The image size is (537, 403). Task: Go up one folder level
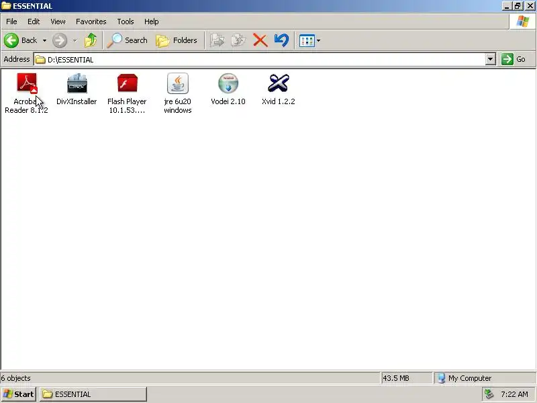click(x=91, y=40)
